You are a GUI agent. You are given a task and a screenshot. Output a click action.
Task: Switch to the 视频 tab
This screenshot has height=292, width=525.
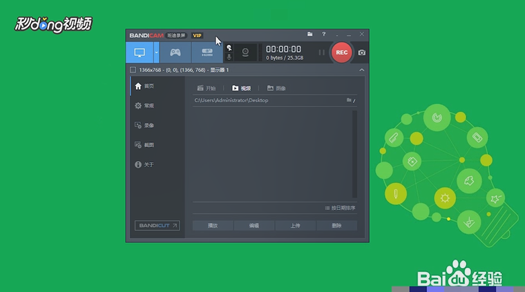[x=241, y=88]
